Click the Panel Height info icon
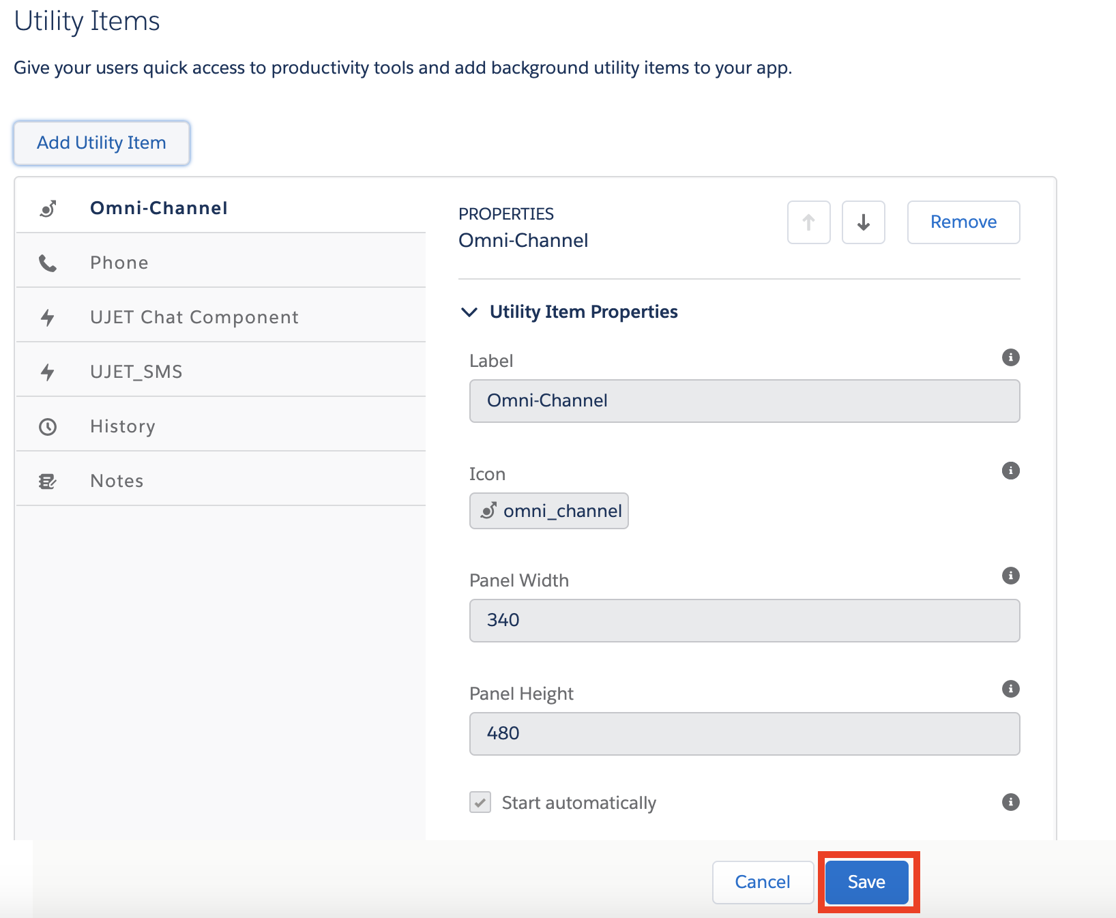1116x918 pixels. click(1010, 689)
